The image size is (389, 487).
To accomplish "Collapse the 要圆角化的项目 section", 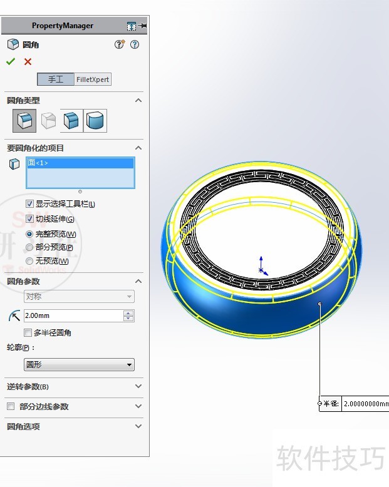I will [138, 148].
